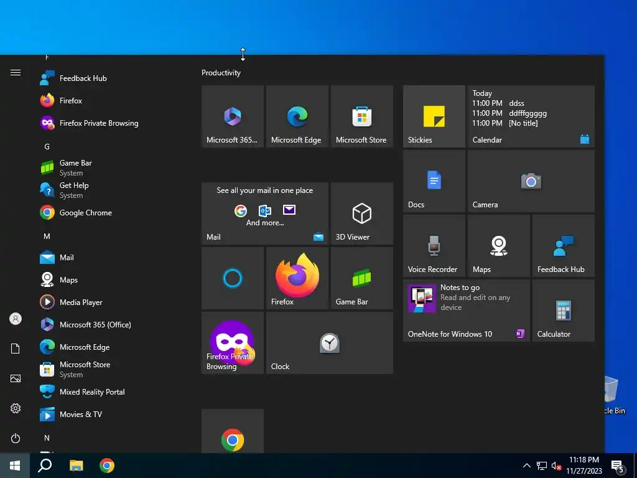Launch Google Chrome from the app list
This screenshot has height=478, width=637.
[x=109, y=213]
